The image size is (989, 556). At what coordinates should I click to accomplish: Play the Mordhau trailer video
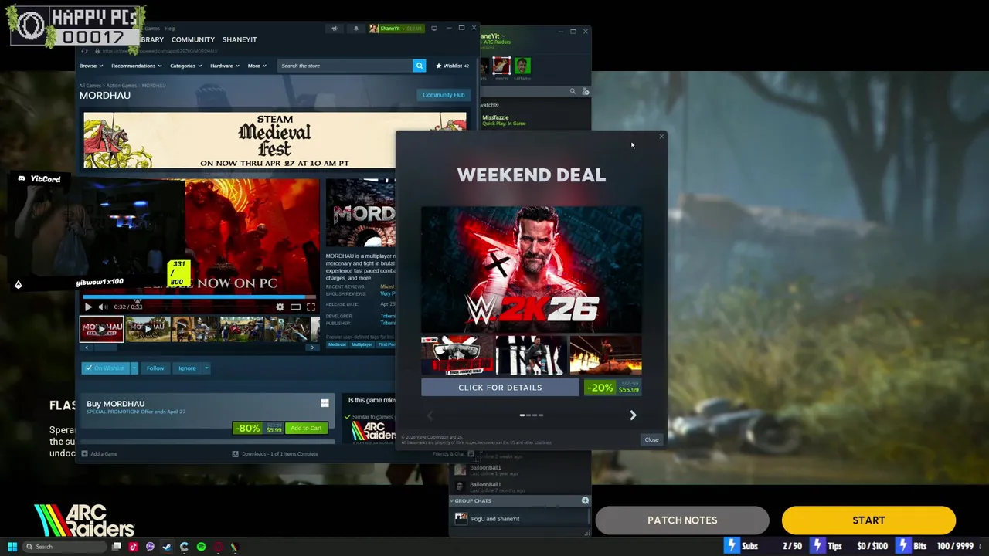88,307
